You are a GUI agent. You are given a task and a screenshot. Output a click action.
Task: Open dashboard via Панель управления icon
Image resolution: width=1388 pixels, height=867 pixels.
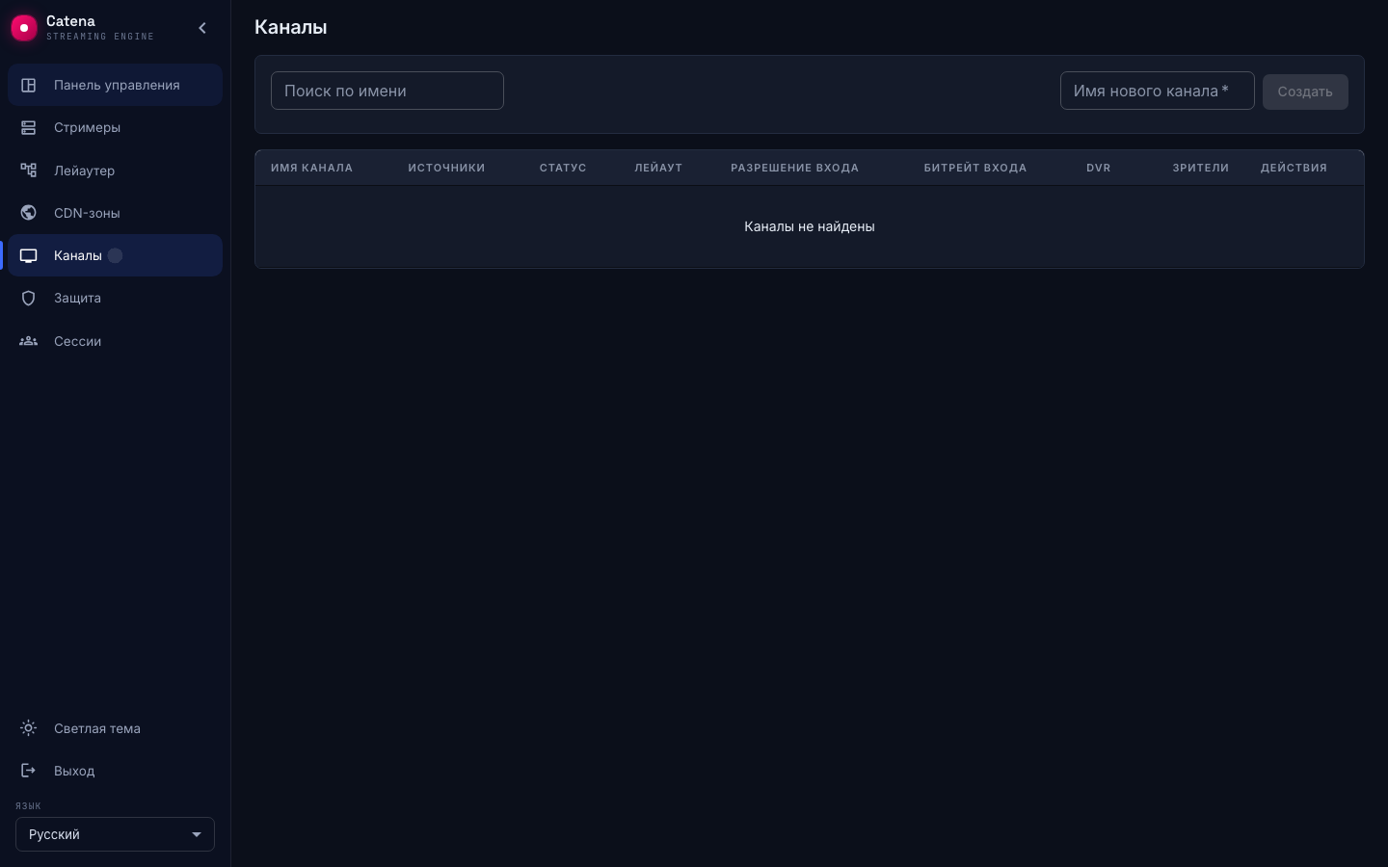tap(29, 85)
